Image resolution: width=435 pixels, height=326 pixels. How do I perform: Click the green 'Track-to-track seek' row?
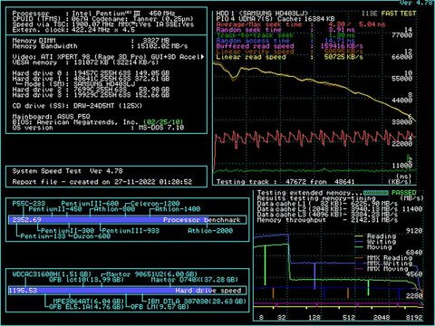tap(285, 35)
